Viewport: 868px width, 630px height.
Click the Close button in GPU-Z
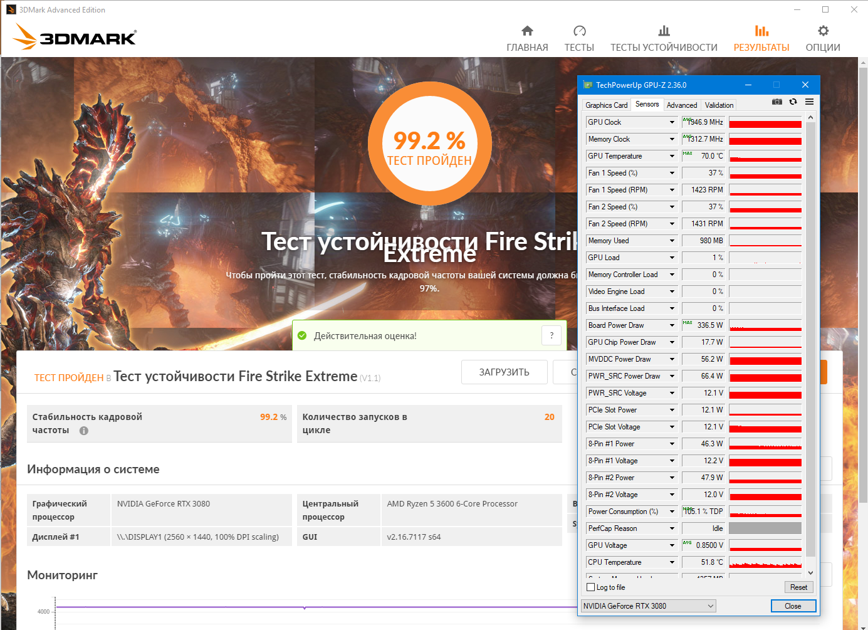pyautogui.click(x=793, y=606)
